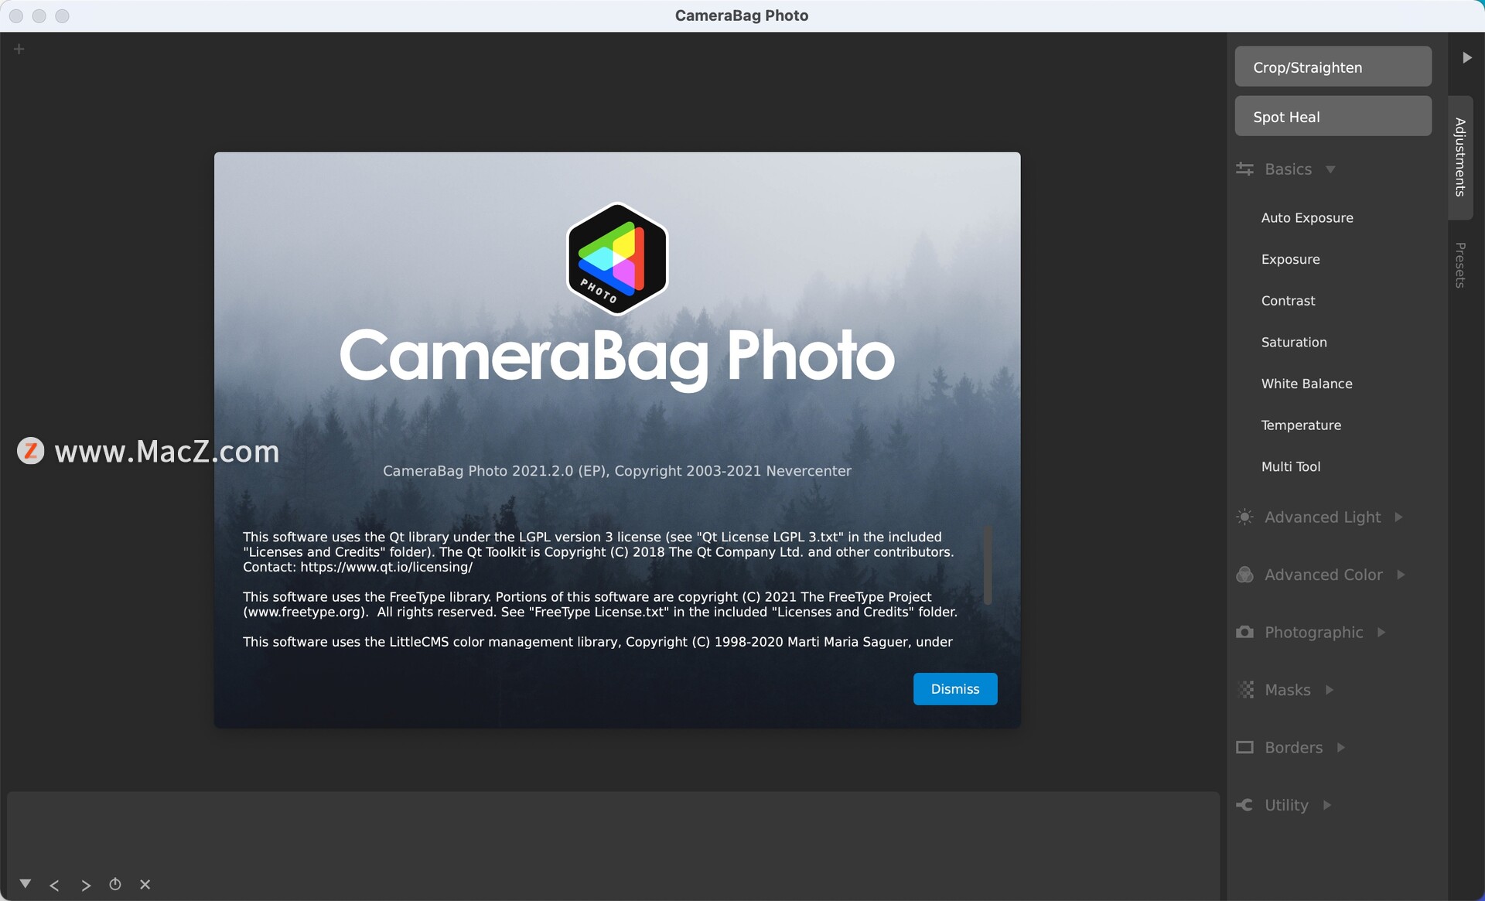1485x901 pixels.
Task: Click the next arrow in bottom tray
Action: click(86, 885)
